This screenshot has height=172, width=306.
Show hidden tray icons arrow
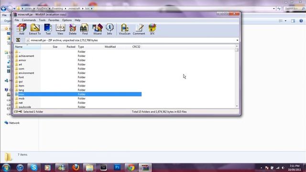[262, 168]
